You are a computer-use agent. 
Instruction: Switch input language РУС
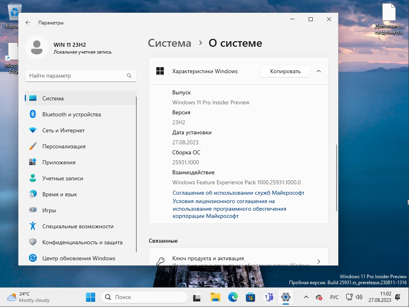[x=334, y=297]
